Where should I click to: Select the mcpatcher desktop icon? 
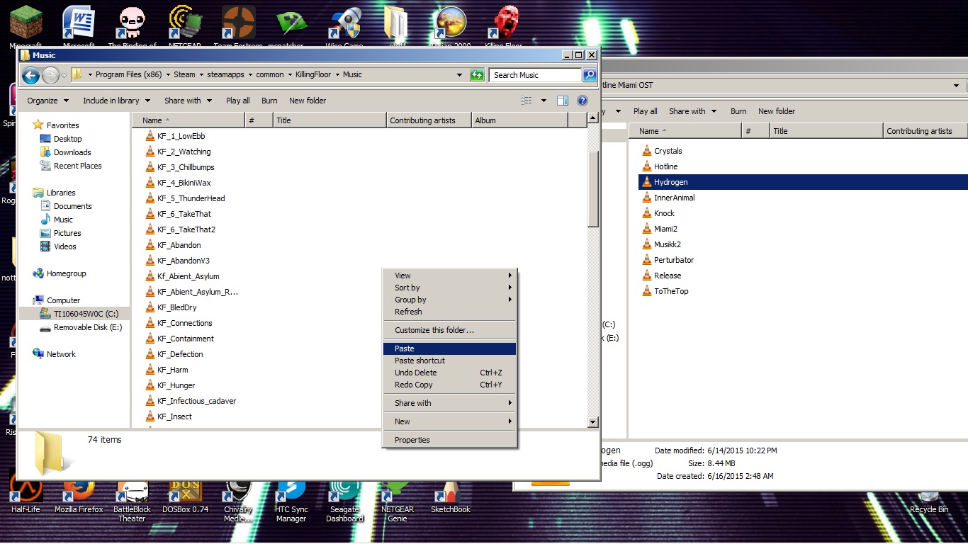[x=291, y=27]
